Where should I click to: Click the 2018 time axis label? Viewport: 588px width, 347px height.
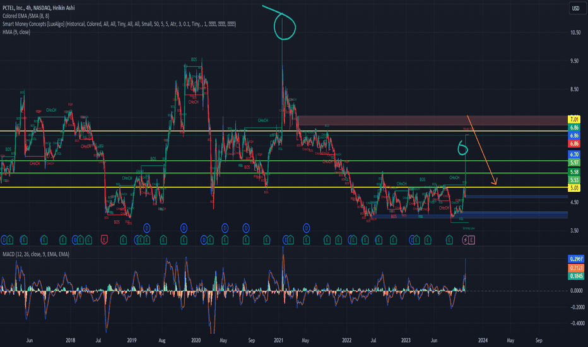point(70,340)
